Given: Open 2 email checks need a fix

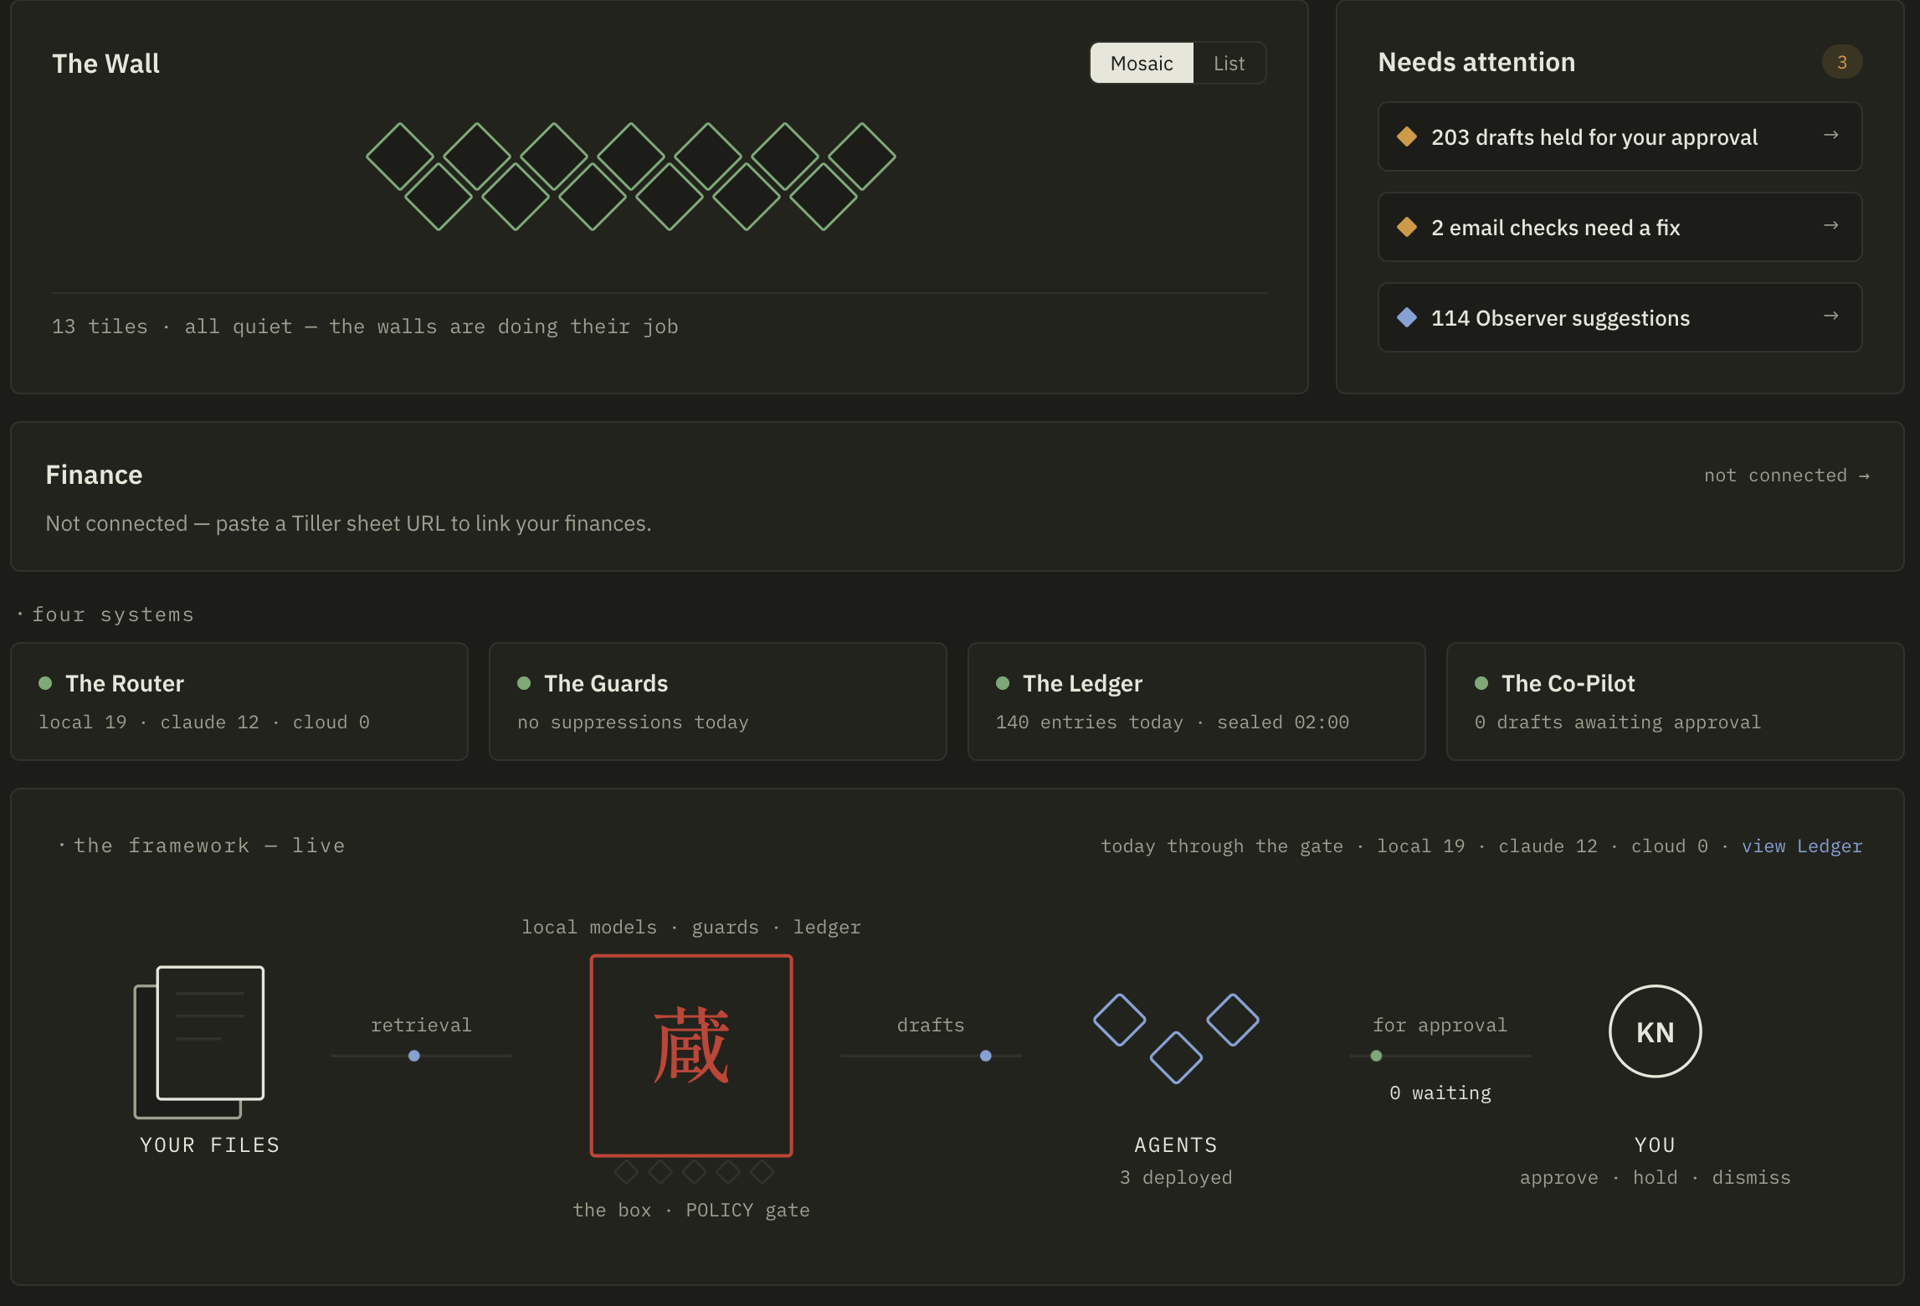Looking at the screenshot, I should click(x=1620, y=227).
